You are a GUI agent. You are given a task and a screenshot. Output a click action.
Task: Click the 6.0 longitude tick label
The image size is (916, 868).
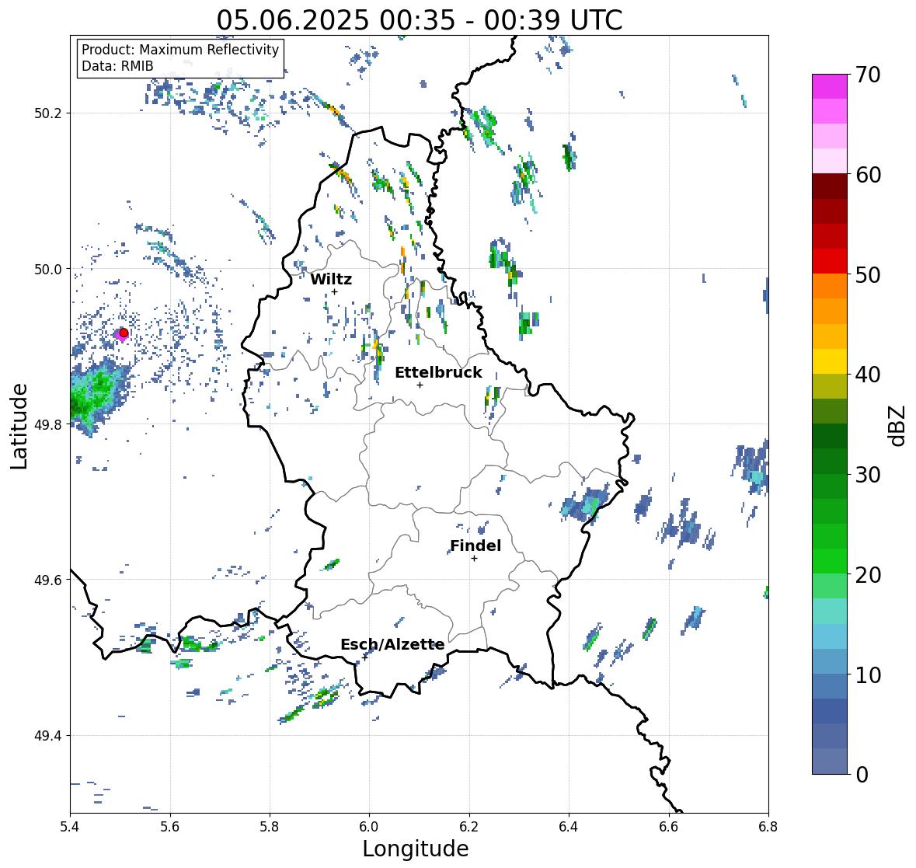click(x=369, y=827)
